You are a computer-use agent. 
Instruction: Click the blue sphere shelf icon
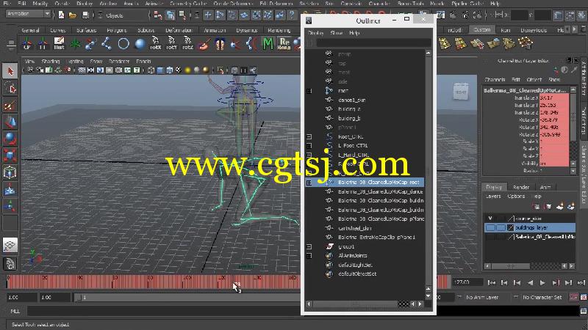pyautogui.click(x=140, y=44)
